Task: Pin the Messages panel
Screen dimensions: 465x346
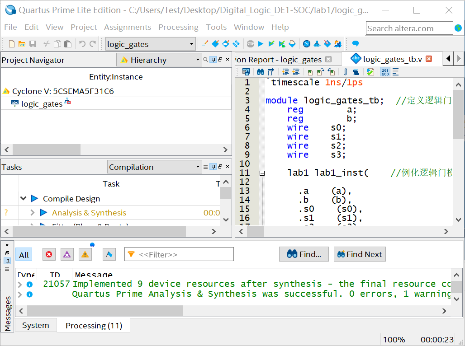Action: [x=8, y=261]
